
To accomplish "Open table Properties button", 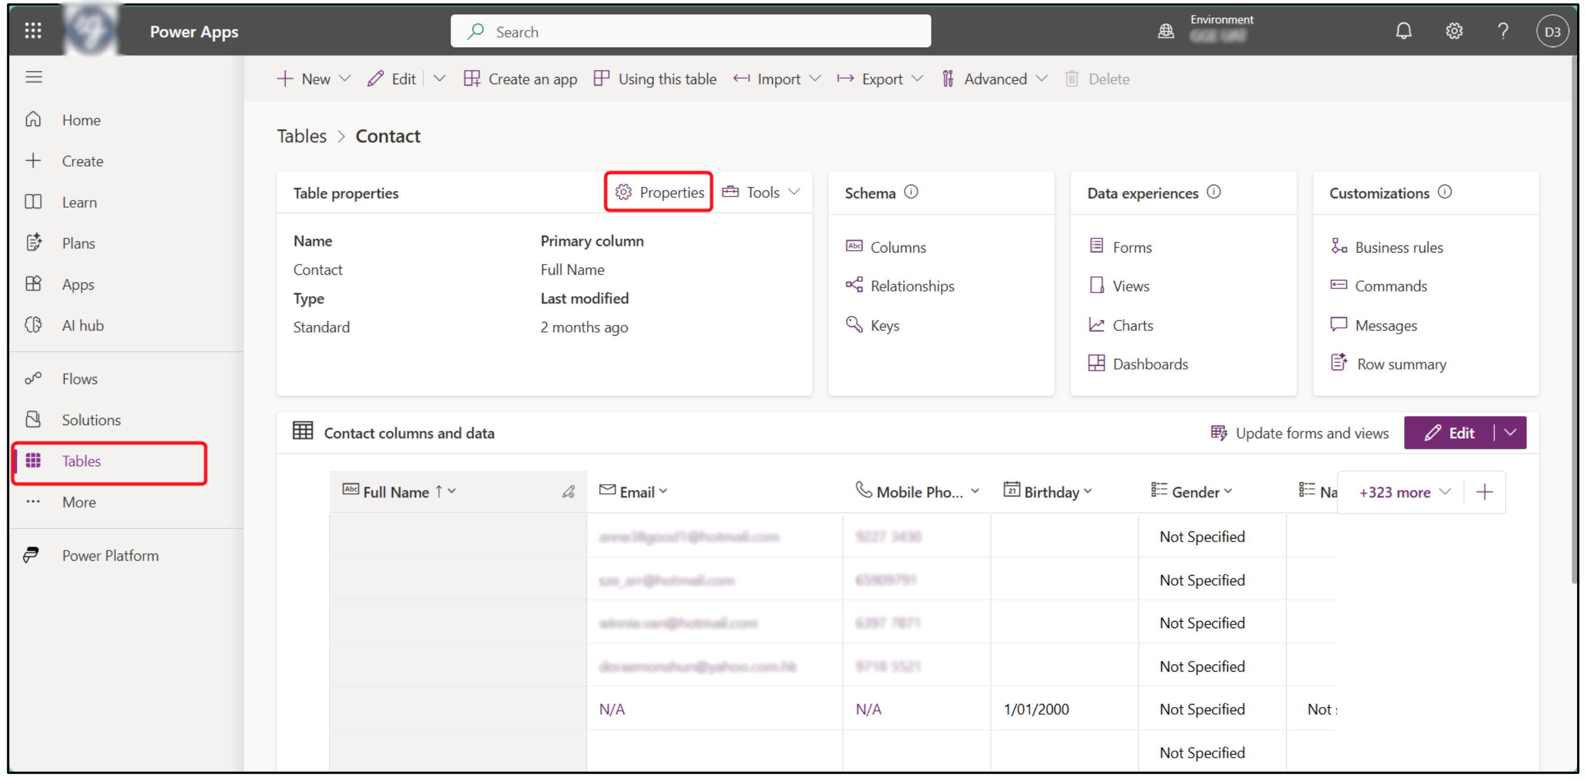I will (x=659, y=192).
